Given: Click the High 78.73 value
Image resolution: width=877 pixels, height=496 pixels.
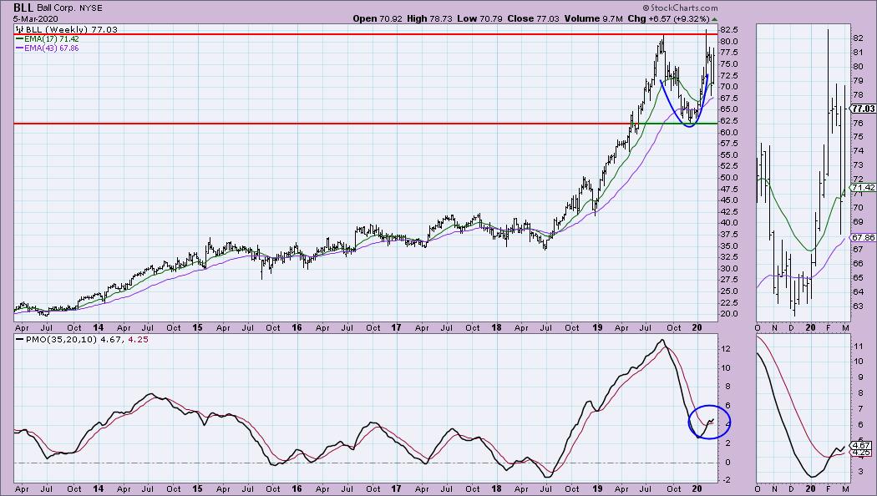Looking at the screenshot, I should pyautogui.click(x=429, y=18).
